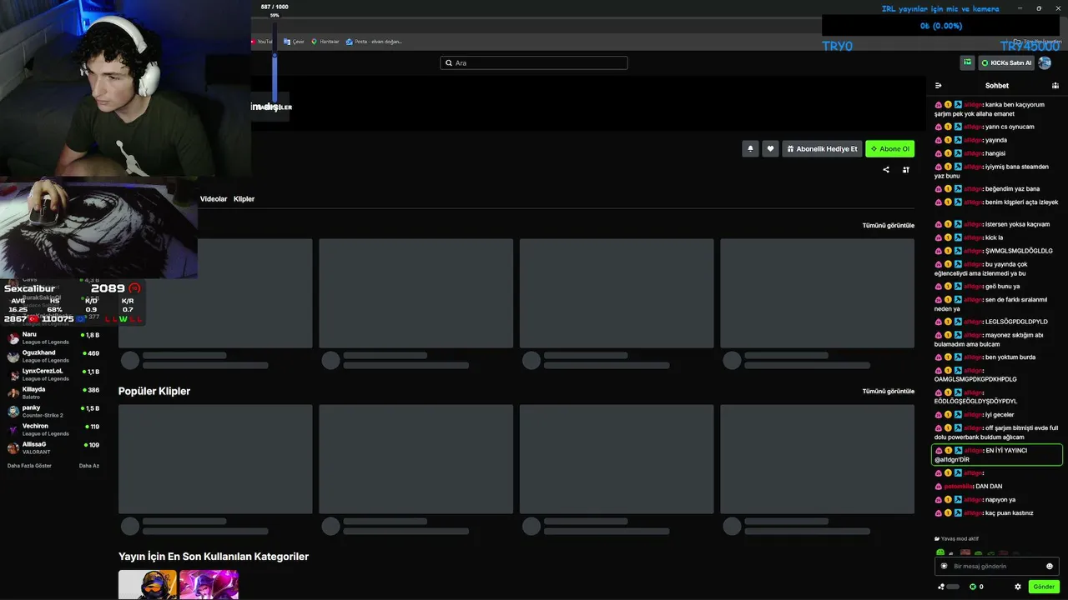The image size is (1068, 600).
Task: Collapse the Sohbet chat panel
Action: (x=938, y=85)
